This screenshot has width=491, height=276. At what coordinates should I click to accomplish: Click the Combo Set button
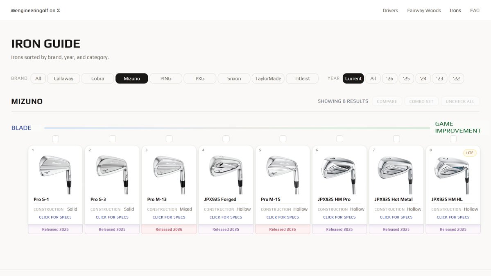click(421, 101)
